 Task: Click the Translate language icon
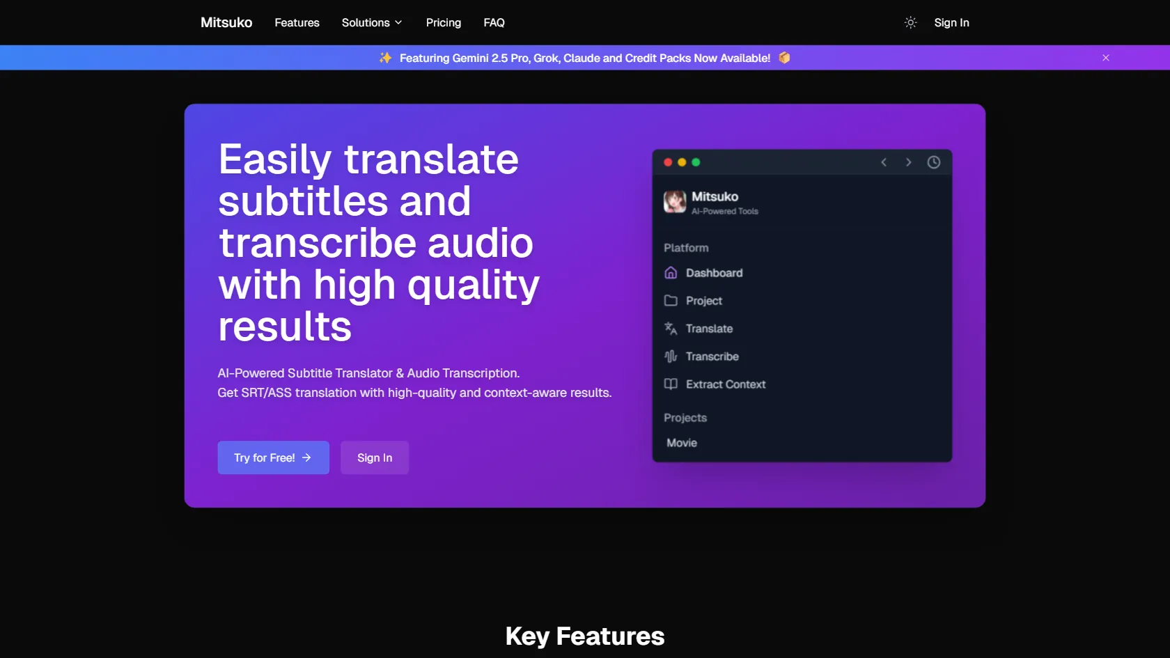671,329
